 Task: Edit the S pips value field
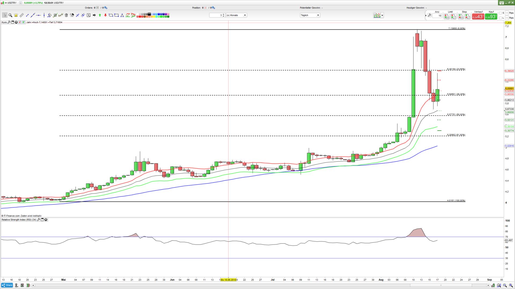tap(507, 13)
